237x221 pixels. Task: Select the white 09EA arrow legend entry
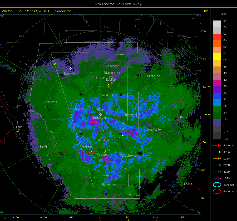(x=217, y=152)
